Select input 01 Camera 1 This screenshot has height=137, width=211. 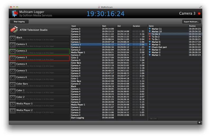39,45
